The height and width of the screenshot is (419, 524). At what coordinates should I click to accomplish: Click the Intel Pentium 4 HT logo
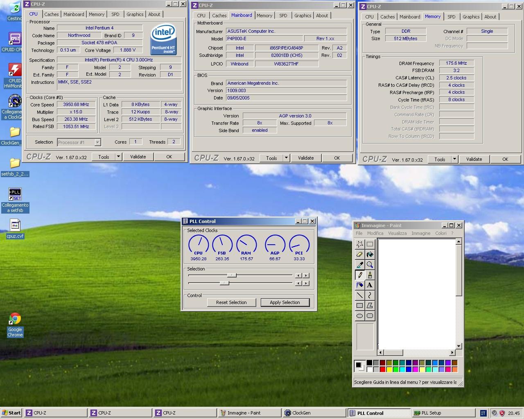point(163,39)
